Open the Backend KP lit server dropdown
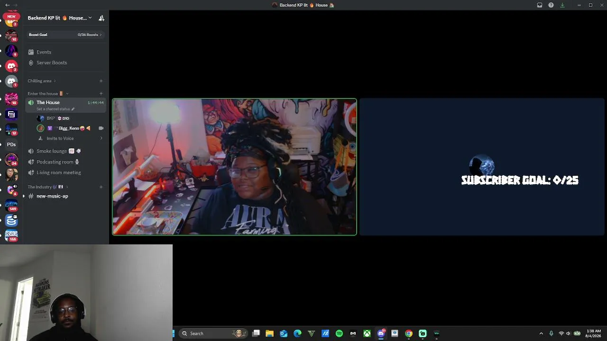The image size is (607, 341). 59,18
